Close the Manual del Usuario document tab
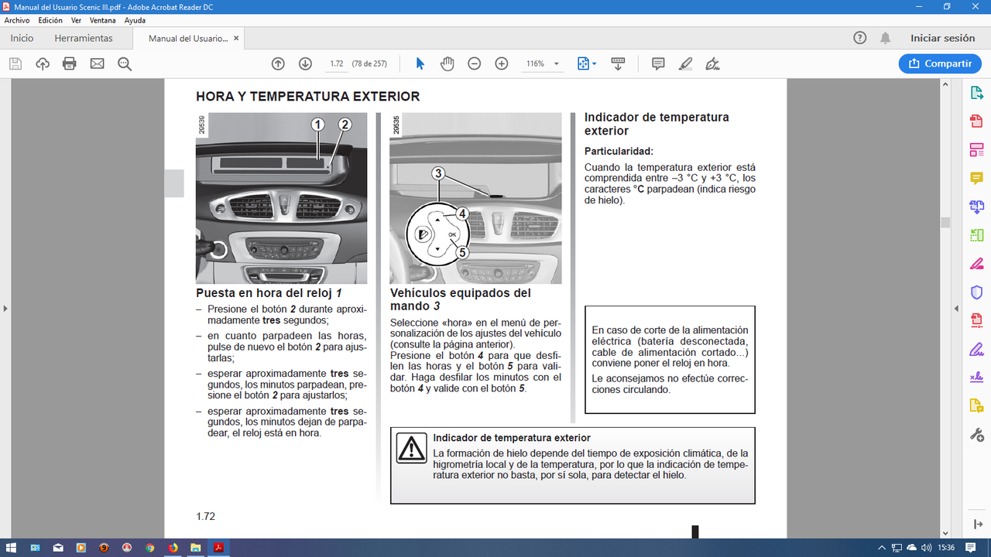This screenshot has width=991, height=557. 236,38
